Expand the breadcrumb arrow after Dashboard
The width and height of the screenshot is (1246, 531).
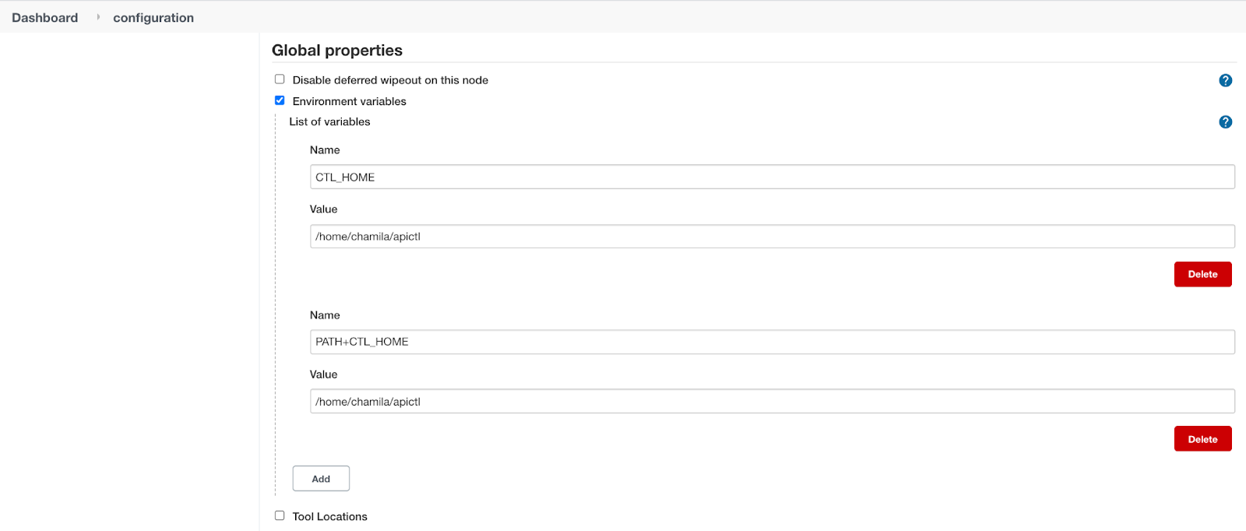pos(98,17)
